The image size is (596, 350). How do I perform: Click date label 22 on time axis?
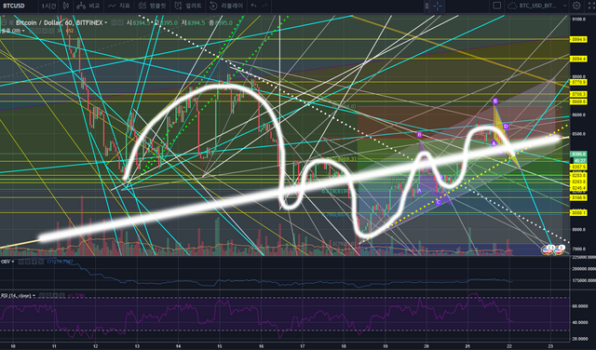[509, 346]
